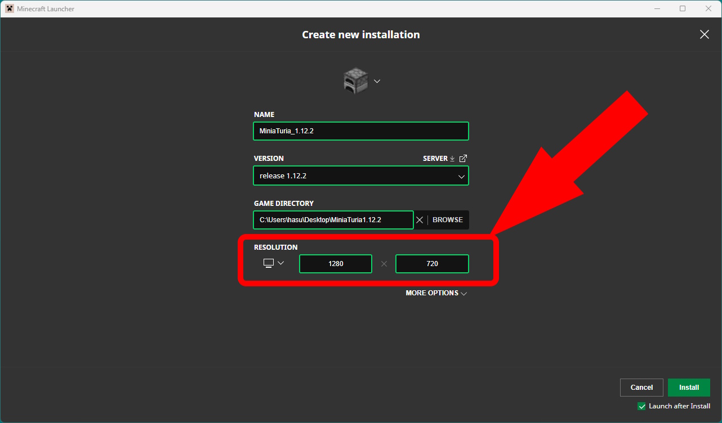The width and height of the screenshot is (722, 423).
Task: Click the resolution height field 720
Action: point(433,264)
